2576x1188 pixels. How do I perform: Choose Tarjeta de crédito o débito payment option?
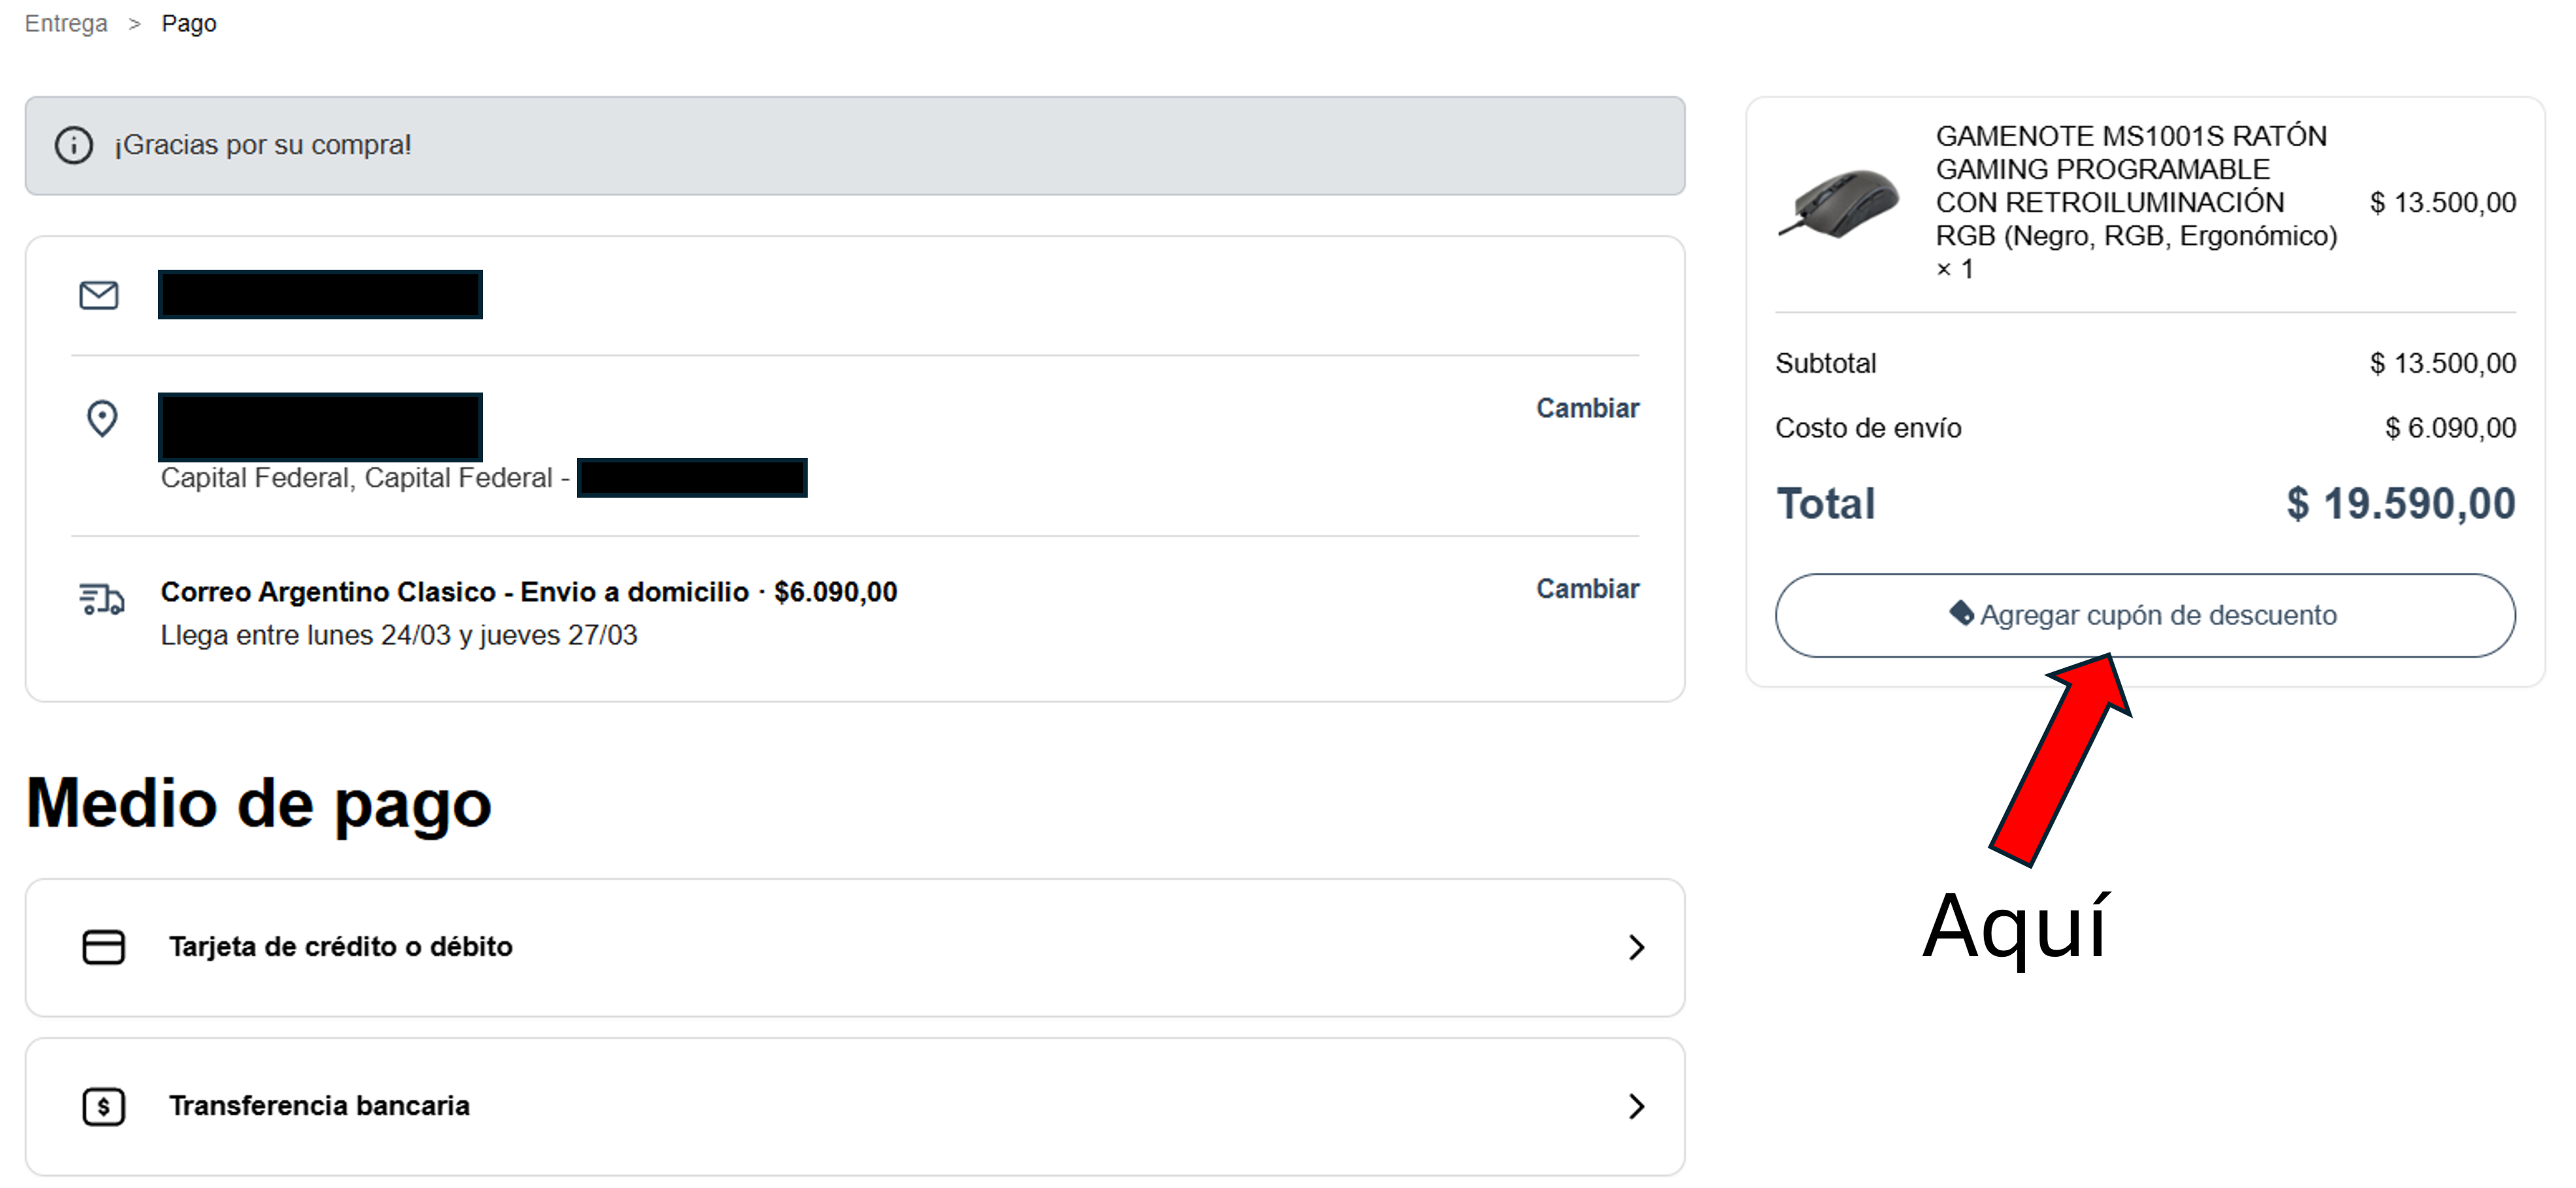[x=855, y=947]
